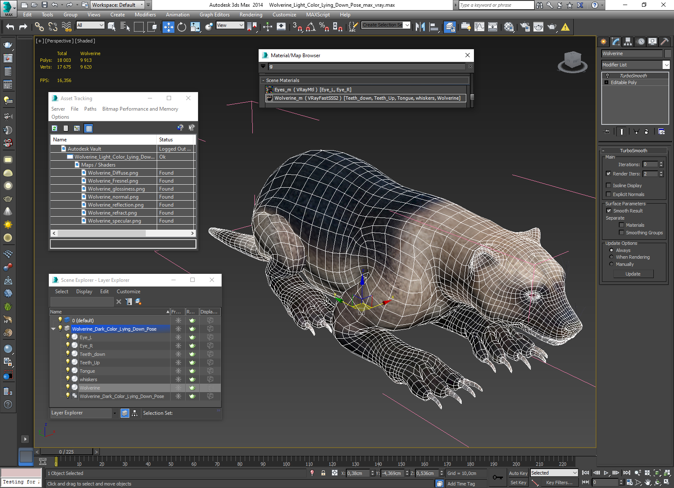Click Refresh icon in Asset Tracking
This screenshot has height=488, width=674.
pyautogui.click(x=54, y=128)
